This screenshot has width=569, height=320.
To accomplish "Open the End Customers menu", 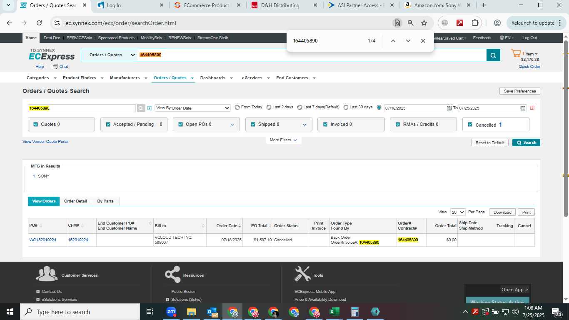I will point(296,78).
